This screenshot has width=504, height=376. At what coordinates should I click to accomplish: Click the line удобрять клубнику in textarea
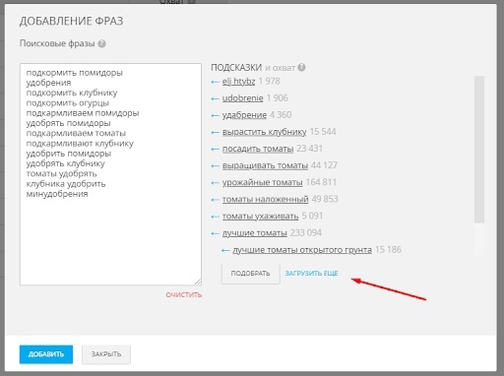(66, 163)
